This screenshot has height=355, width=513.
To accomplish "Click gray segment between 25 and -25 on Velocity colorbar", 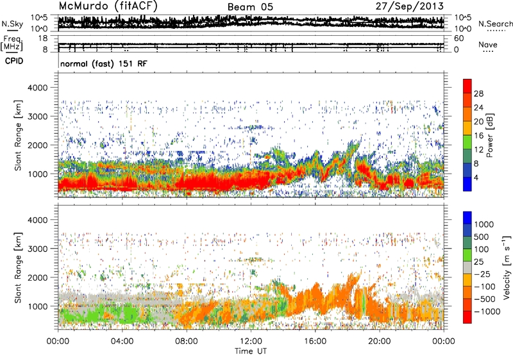I will 467,268.
